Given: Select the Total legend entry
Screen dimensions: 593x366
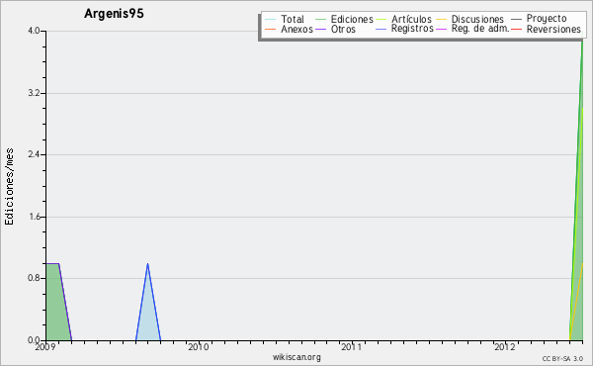Looking at the screenshot, I should pos(293,19).
